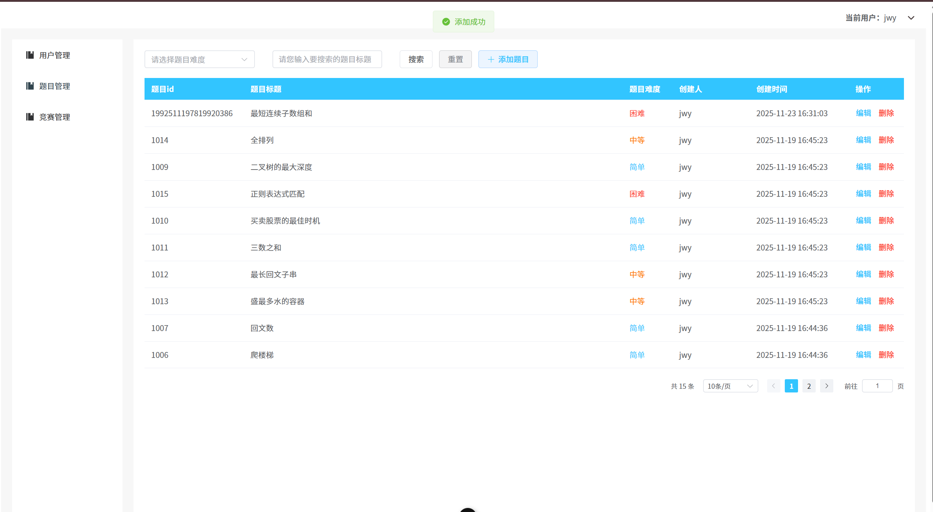The width and height of the screenshot is (933, 512).
Task: Click the 搜索 button
Action: (416, 59)
